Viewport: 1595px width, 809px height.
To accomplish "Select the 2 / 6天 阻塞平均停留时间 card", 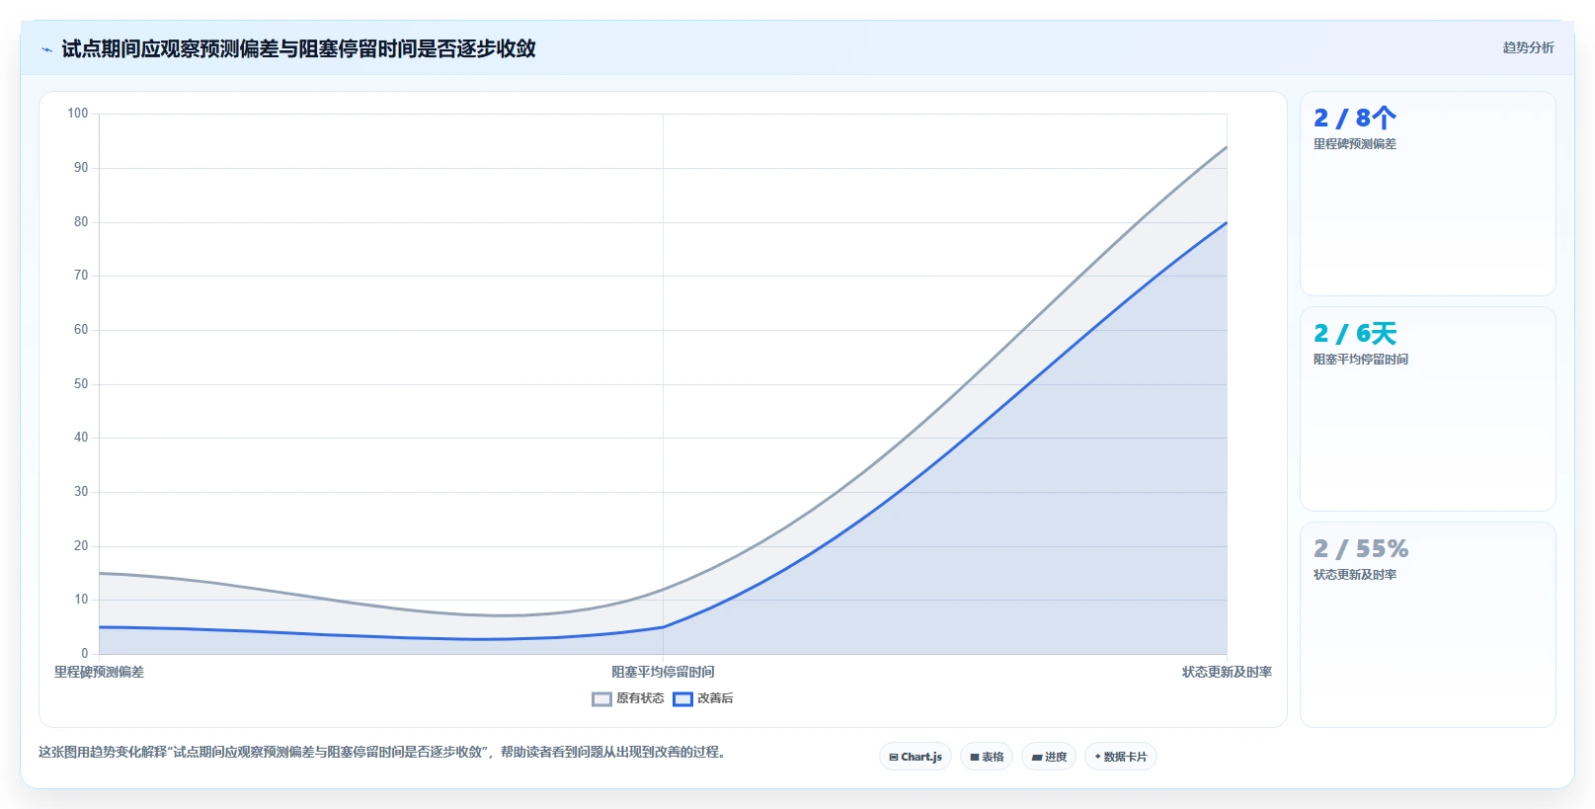I will click(1428, 409).
